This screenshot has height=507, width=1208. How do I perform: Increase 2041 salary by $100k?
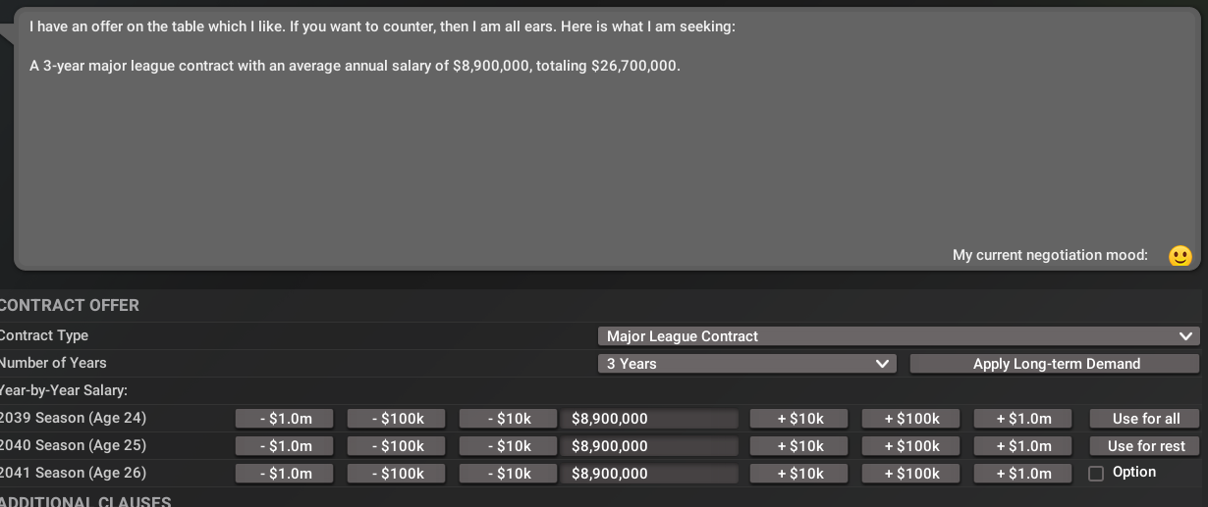(x=911, y=474)
